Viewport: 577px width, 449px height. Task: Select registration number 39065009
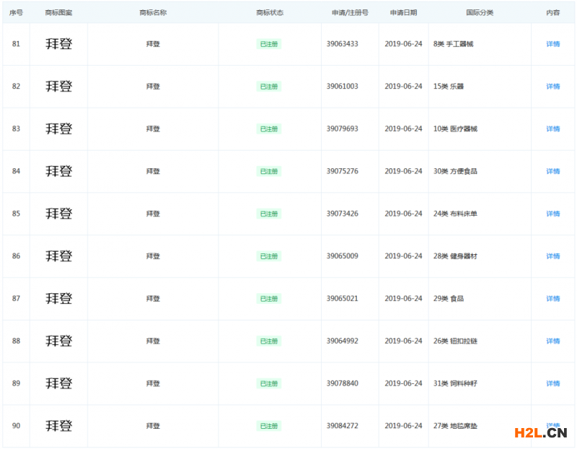[342, 256]
